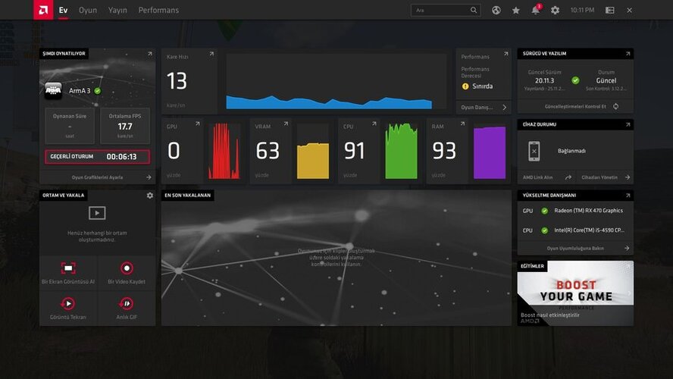
Task: Click the AMD logo home icon
Action: click(x=43, y=10)
